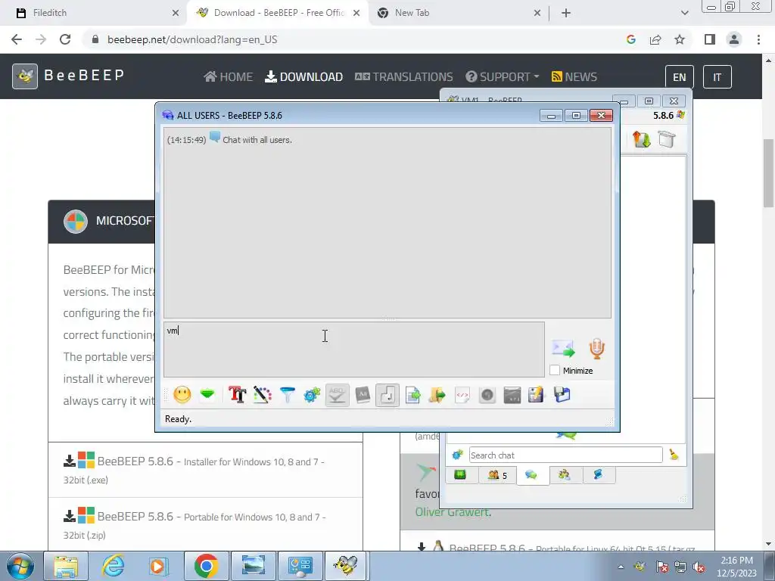Click the send file document icon
Viewport: 775px width, 581px height.
click(x=412, y=395)
